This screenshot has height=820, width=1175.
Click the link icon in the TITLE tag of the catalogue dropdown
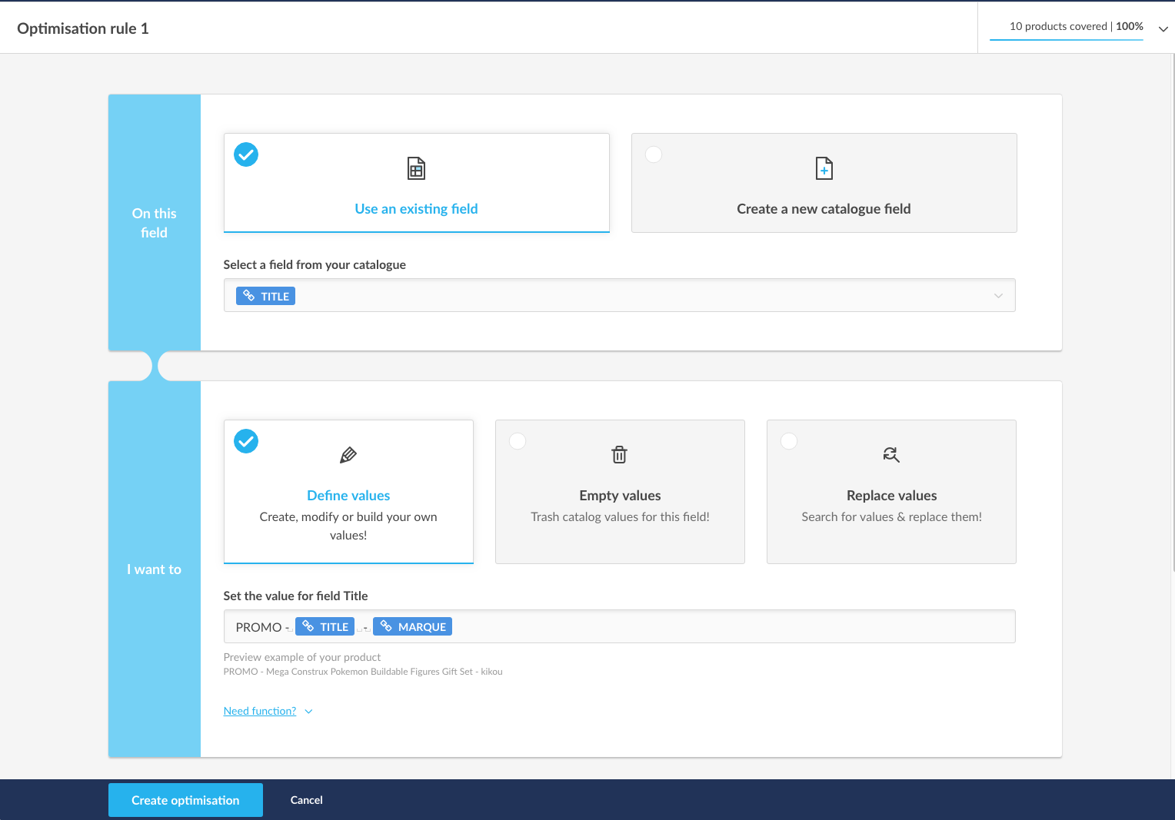(248, 296)
